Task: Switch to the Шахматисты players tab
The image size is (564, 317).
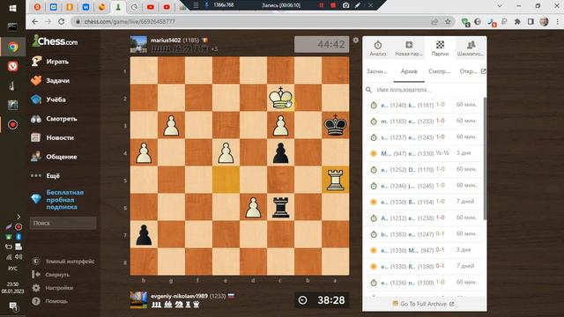Action: coord(471,48)
